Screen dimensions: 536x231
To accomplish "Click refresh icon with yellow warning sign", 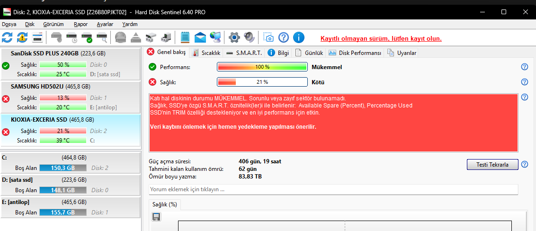I will pos(22,37).
